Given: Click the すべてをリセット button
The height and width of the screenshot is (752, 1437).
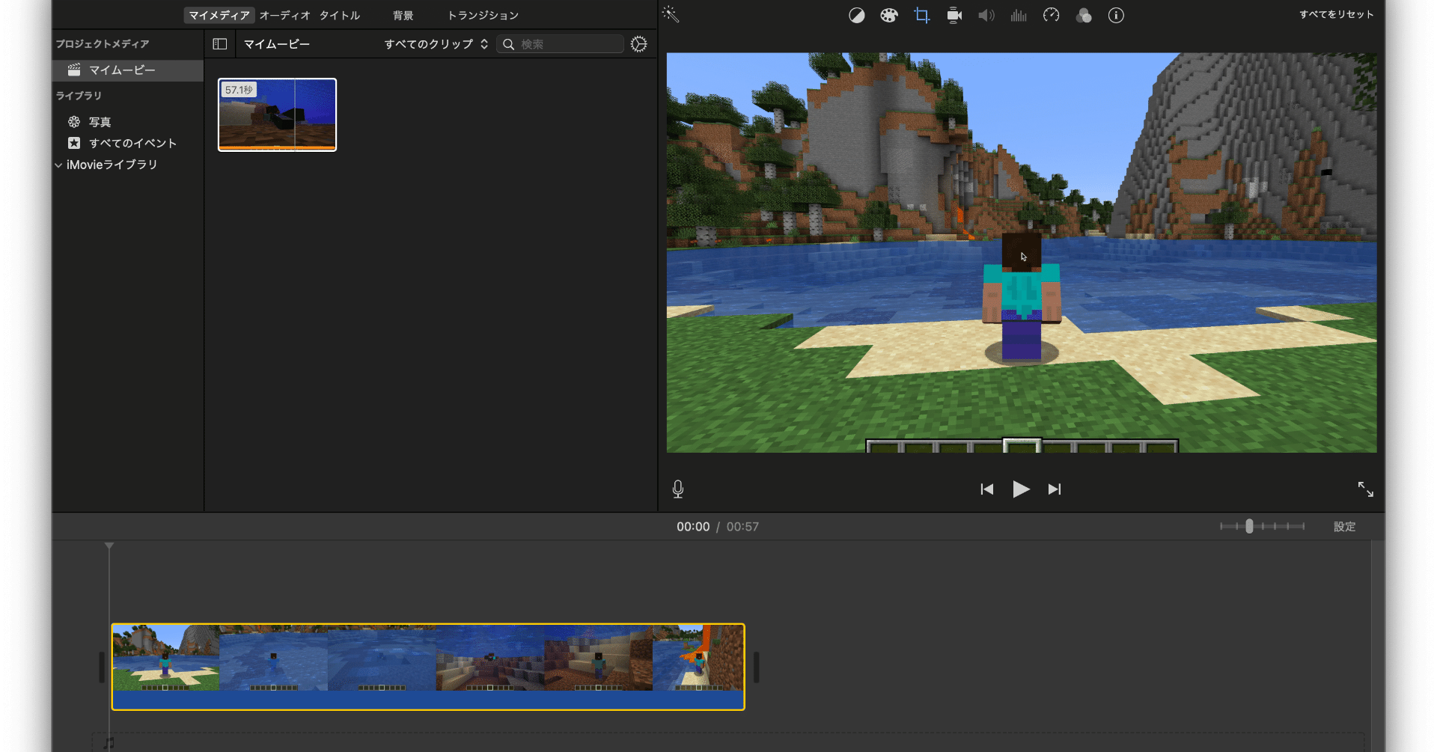Looking at the screenshot, I should [x=1336, y=14].
